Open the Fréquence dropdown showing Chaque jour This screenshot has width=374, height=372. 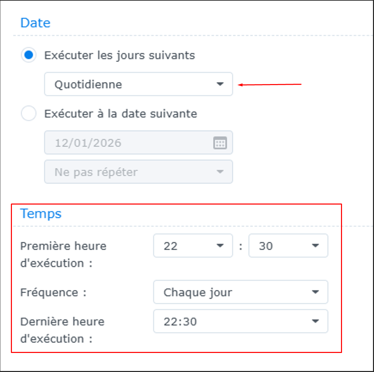pos(238,292)
